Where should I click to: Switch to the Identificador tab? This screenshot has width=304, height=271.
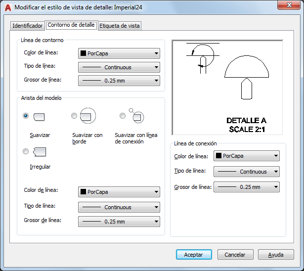coord(27,26)
